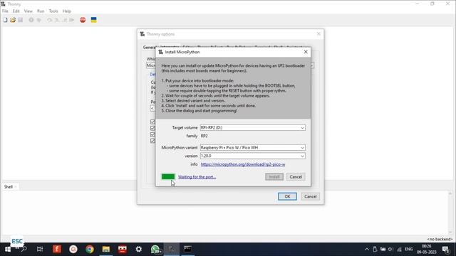This screenshot has height=256, width=456.
Task: Click the green progress bar
Action: click(168, 176)
